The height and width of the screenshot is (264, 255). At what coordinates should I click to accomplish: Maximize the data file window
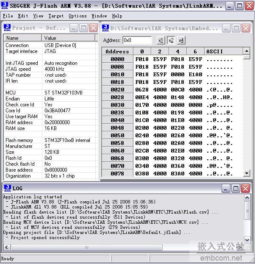(x=236, y=28)
